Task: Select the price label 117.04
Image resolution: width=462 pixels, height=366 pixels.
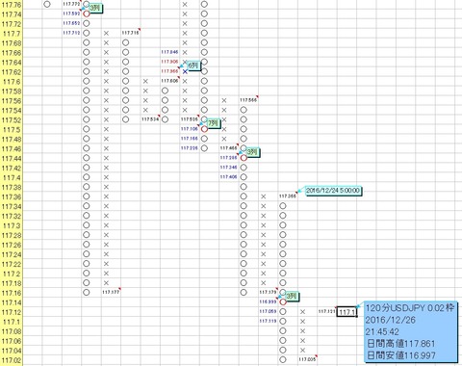Action: pyautogui.click(x=12, y=351)
